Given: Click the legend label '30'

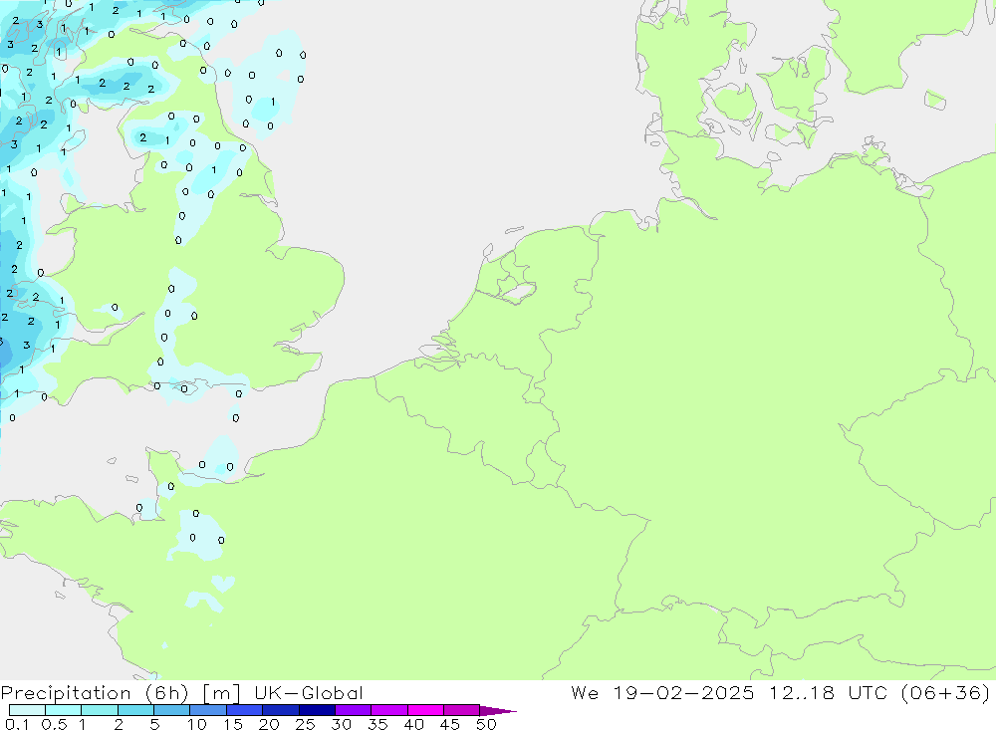Looking at the screenshot, I should (341, 724).
